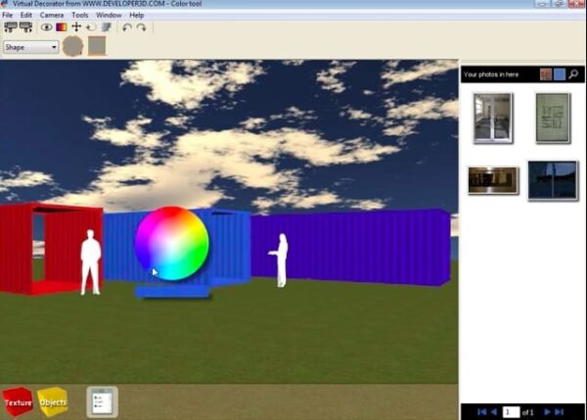Click the brick texture icon in photos header
587x420 pixels.
point(546,74)
